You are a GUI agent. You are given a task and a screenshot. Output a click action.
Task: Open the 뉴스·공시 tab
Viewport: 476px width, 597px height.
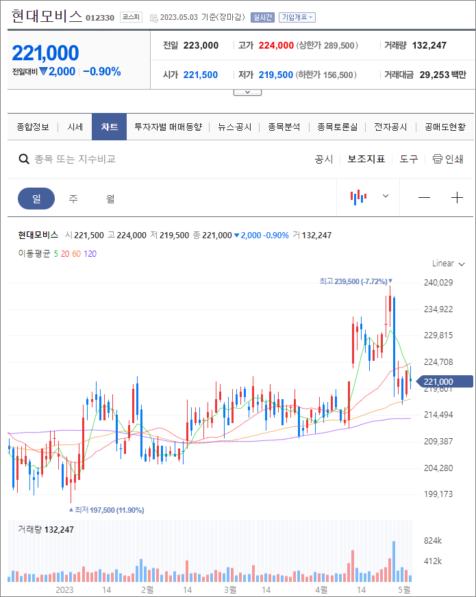point(234,127)
